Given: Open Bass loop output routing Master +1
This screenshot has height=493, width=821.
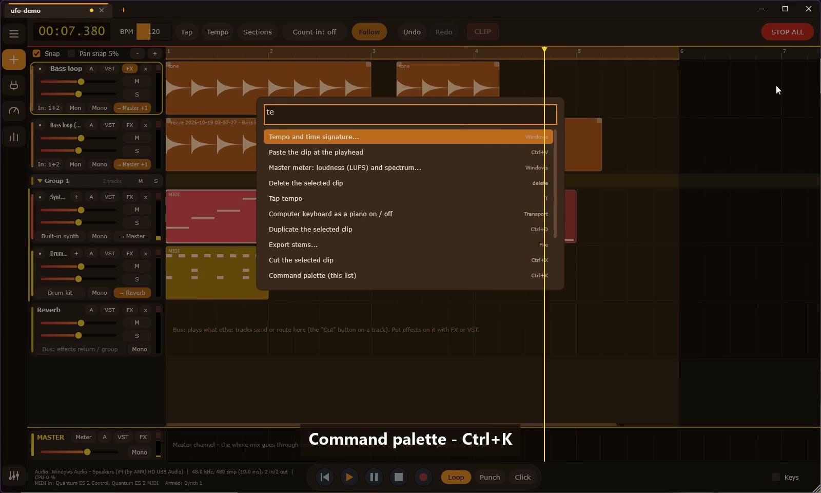Looking at the screenshot, I should (x=132, y=108).
